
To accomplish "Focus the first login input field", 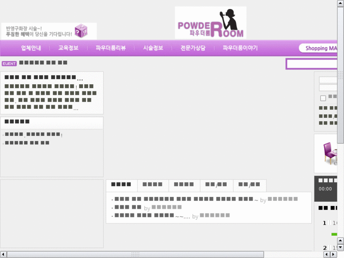I will [x=328, y=80].
